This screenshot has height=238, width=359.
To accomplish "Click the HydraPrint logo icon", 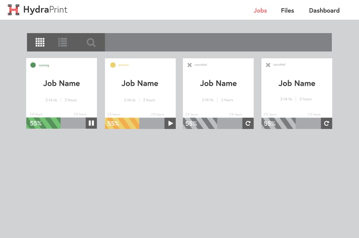I will 14,10.
